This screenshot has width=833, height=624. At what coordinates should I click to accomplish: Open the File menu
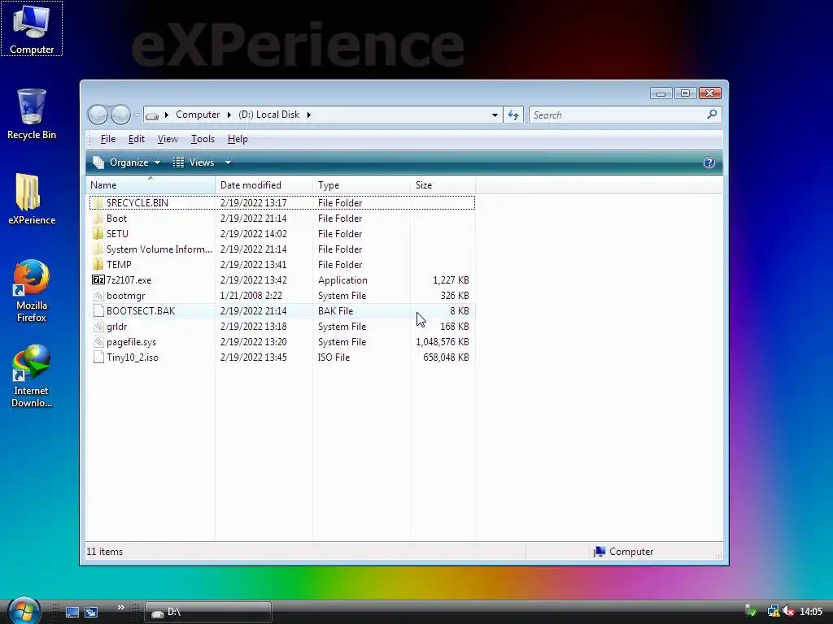pos(108,139)
